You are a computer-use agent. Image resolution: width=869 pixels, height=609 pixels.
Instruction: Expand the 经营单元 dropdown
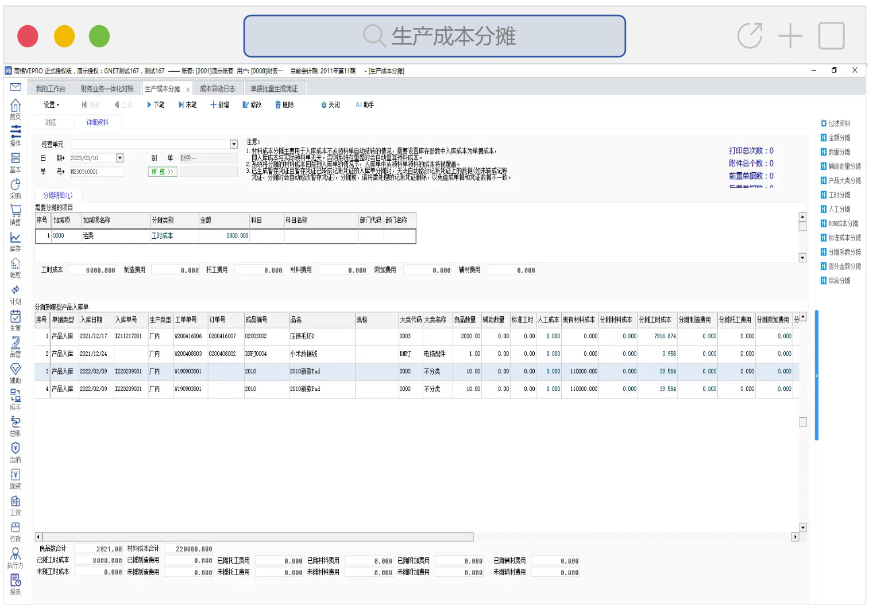point(234,145)
